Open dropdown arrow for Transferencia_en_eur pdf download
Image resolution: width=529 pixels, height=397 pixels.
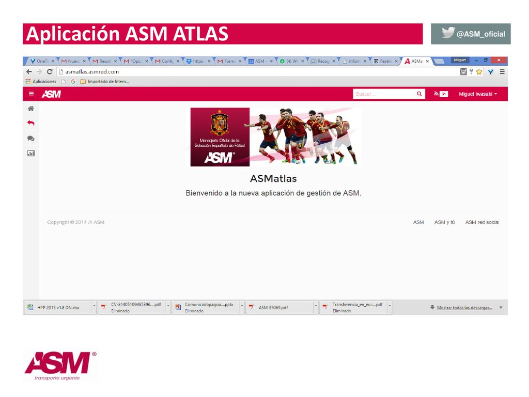(x=390, y=306)
